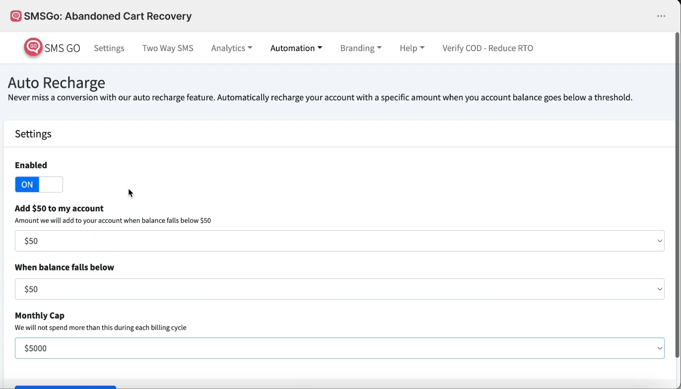The image size is (681, 389).
Task: Go to Two Way SMS
Action: [x=168, y=48]
